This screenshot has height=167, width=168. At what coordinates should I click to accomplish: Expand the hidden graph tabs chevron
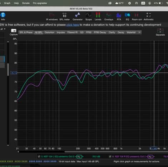point(139,32)
